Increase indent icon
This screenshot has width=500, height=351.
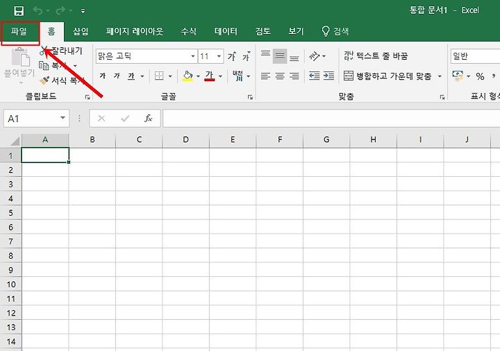[x=328, y=76]
